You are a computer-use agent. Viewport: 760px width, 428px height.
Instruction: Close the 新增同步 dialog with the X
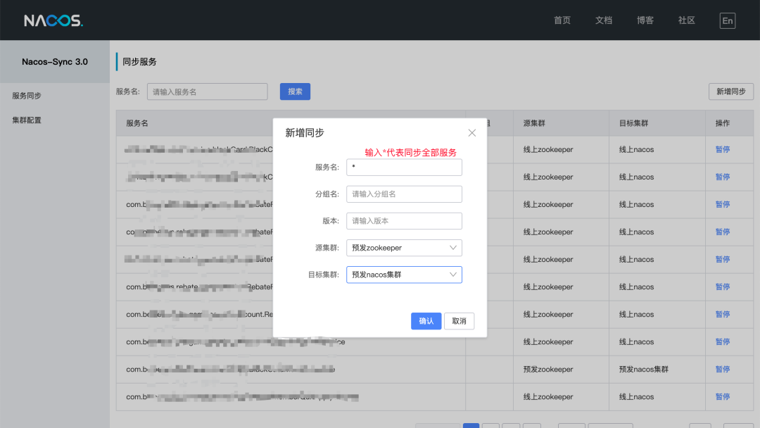[x=471, y=132]
